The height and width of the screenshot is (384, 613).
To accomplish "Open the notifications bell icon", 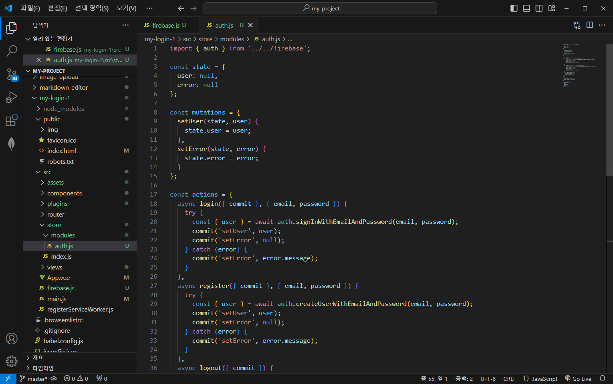I will [603, 379].
